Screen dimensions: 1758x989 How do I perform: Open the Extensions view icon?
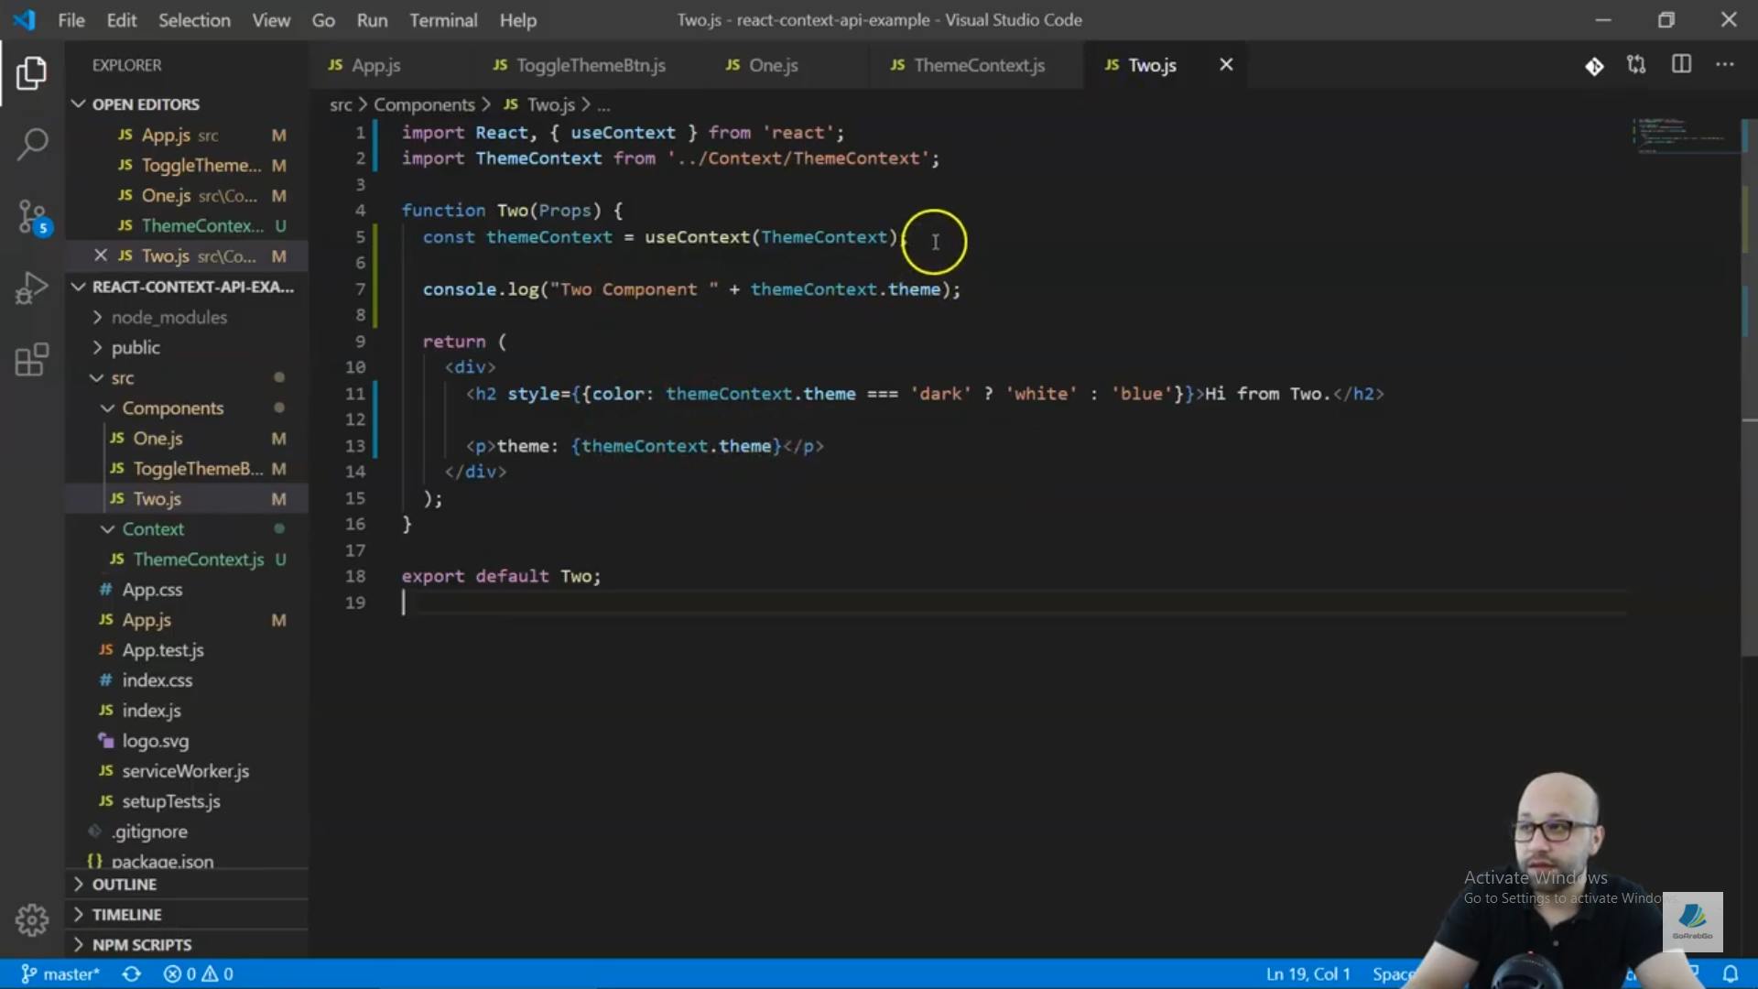[32, 360]
